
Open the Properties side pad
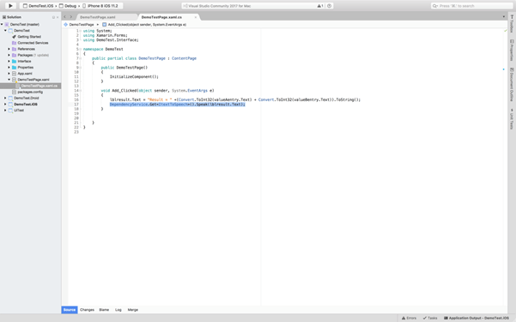tap(512, 50)
